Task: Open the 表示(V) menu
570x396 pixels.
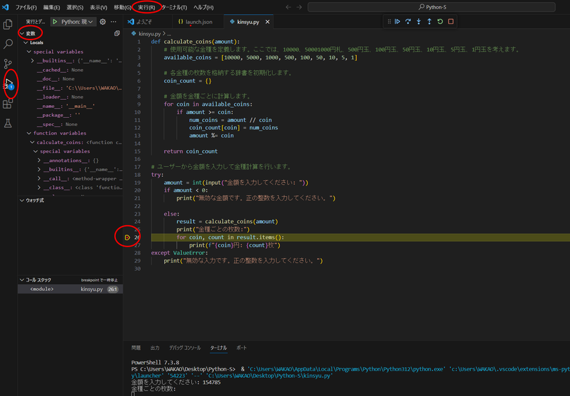Action: tap(99, 7)
